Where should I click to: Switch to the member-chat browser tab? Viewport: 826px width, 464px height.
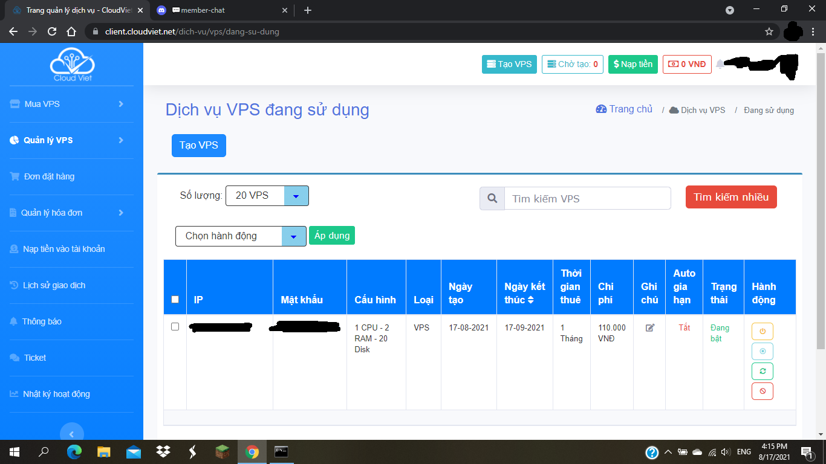[x=221, y=10]
